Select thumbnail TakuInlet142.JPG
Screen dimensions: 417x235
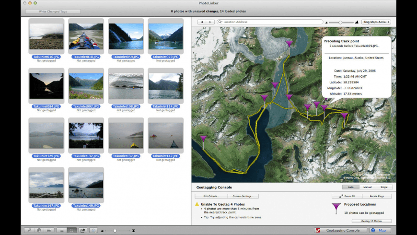pos(166,135)
